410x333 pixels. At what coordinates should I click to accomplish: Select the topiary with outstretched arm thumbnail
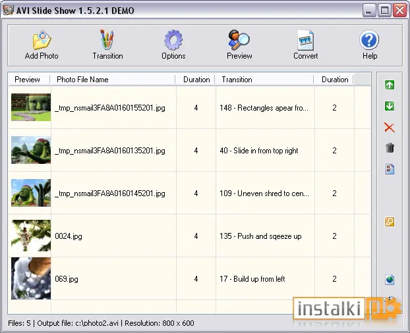(31, 150)
